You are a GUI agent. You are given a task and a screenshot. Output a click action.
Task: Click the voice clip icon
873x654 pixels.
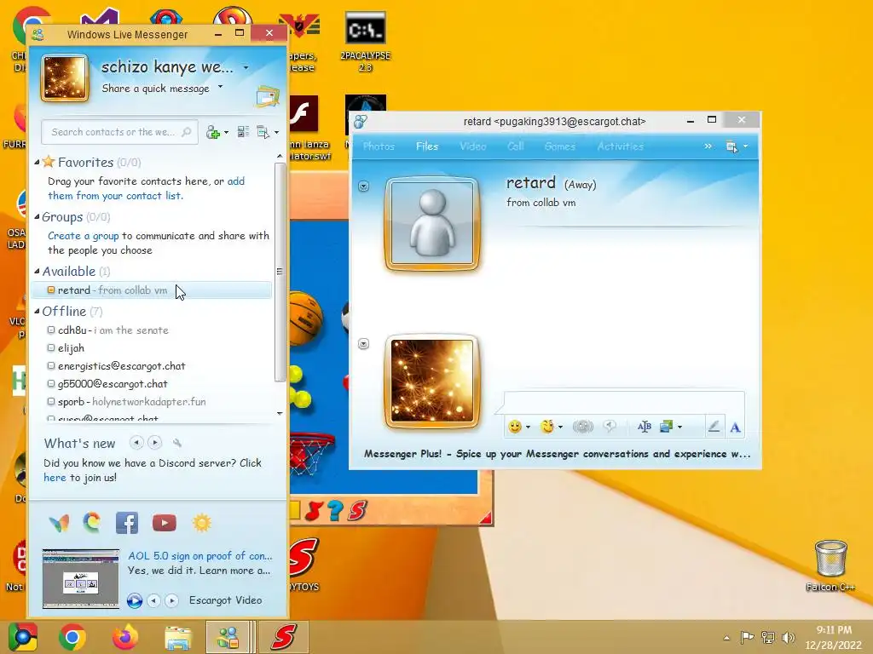tap(610, 427)
